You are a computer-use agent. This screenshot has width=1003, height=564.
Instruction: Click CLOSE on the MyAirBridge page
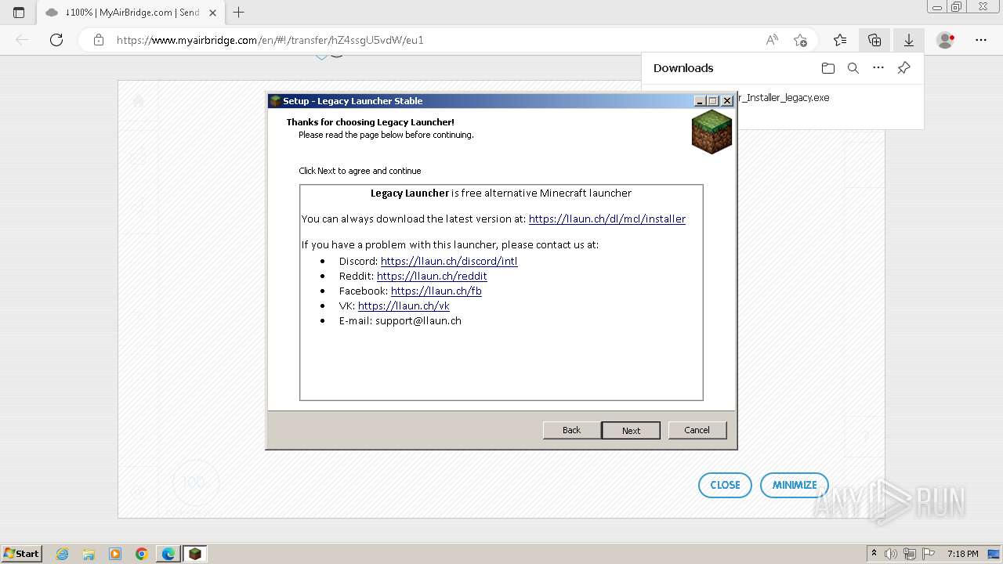pyautogui.click(x=725, y=485)
